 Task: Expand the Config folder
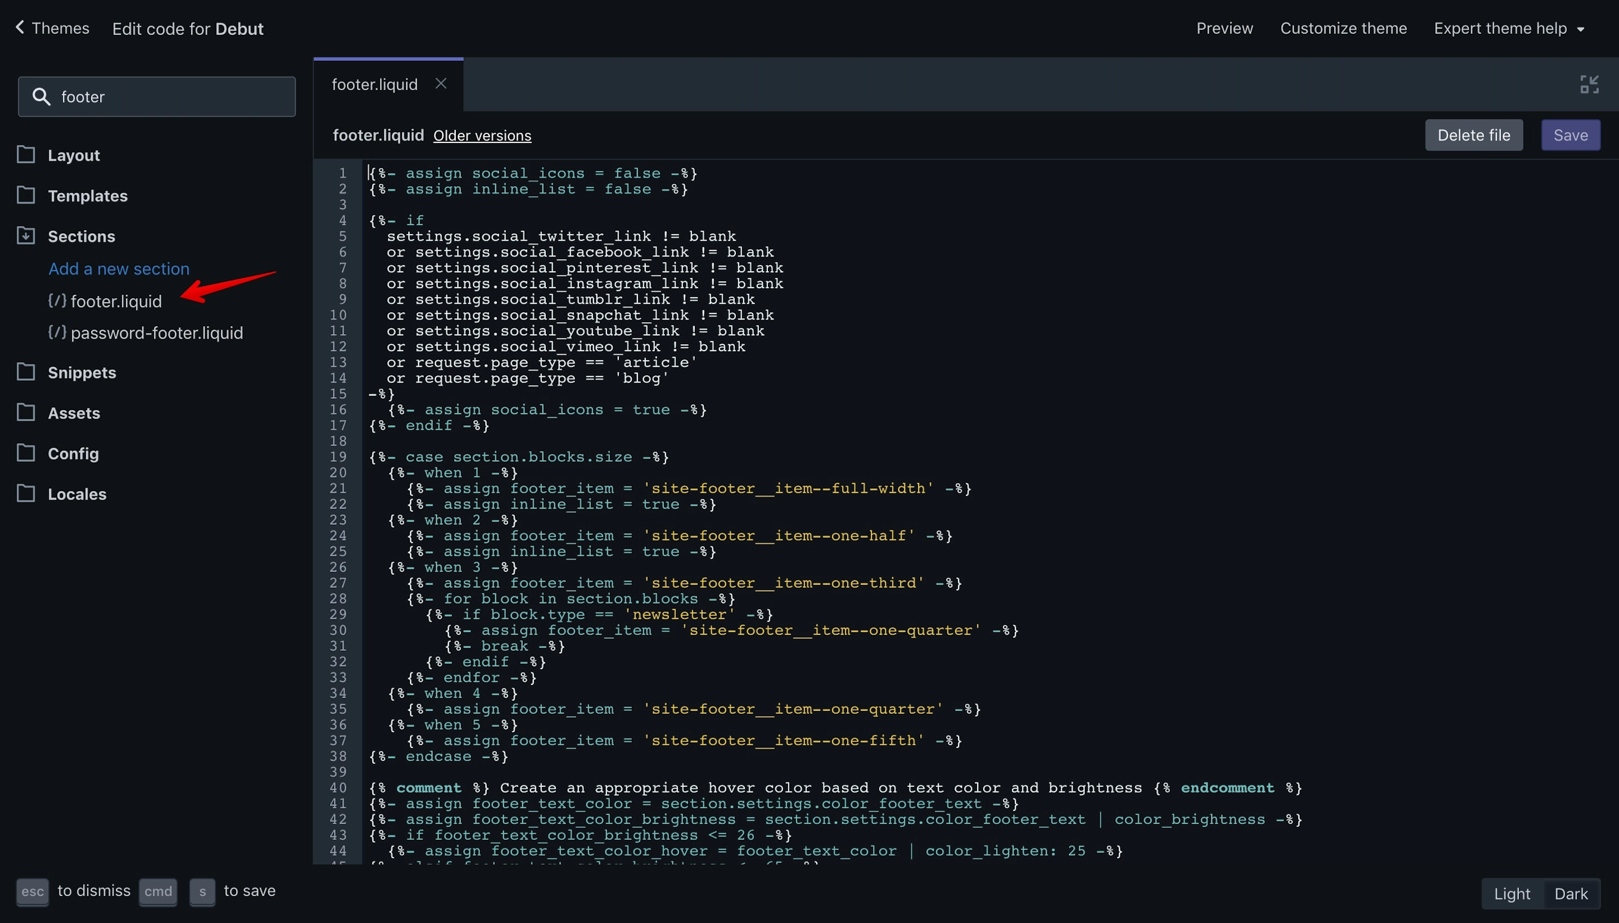click(73, 454)
